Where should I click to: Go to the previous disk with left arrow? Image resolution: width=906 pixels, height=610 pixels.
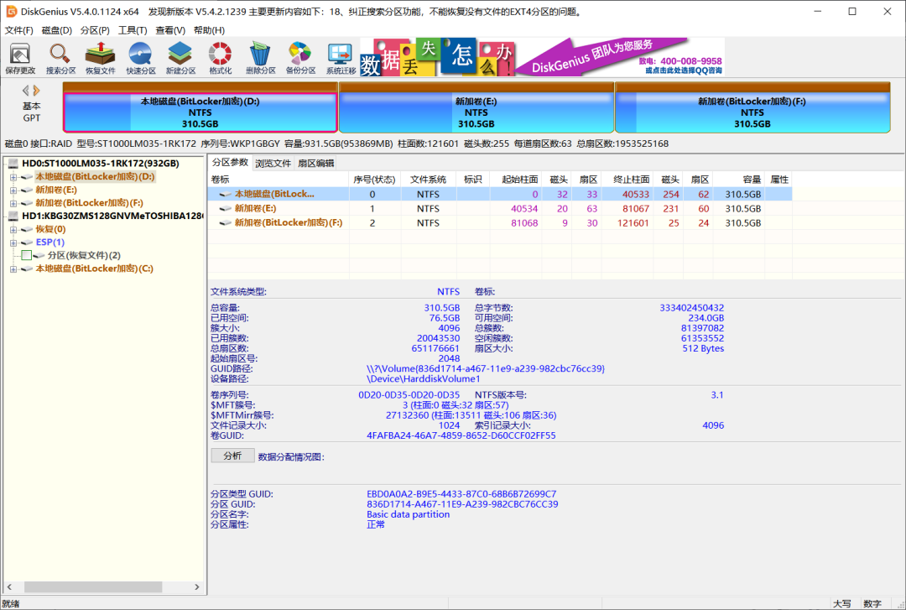(26, 90)
